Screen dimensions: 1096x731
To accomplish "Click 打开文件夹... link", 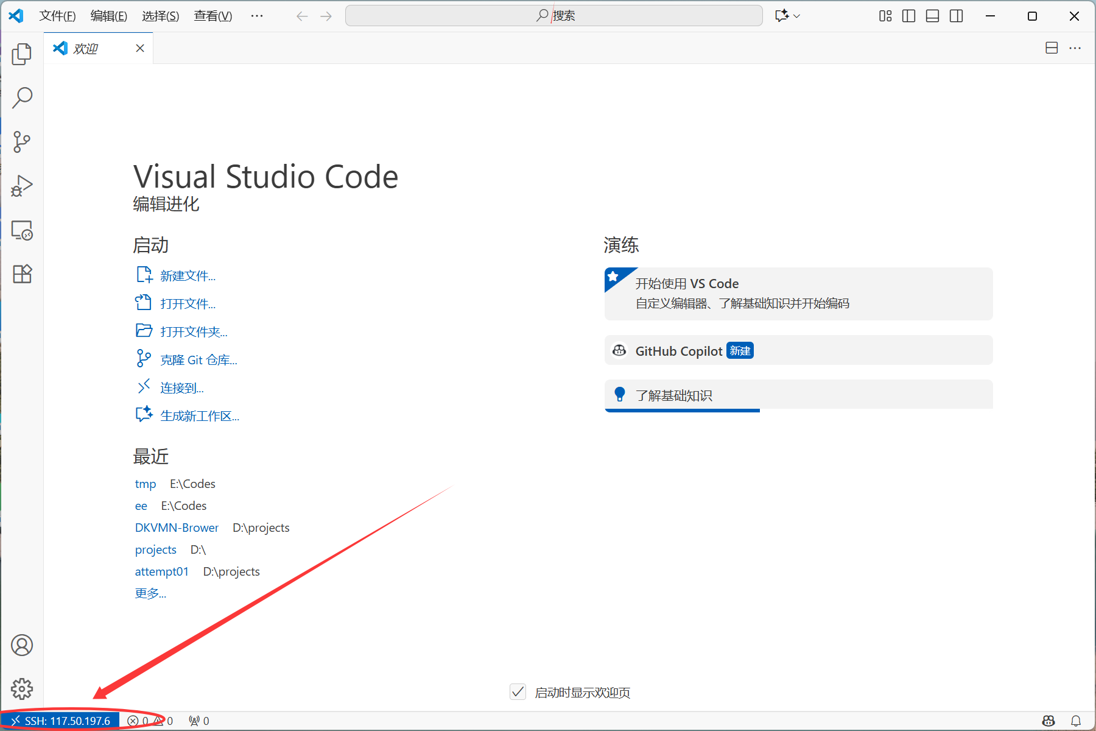I will pyautogui.click(x=194, y=332).
